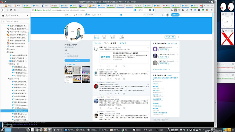This screenshot has width=235, height=132.
Task: Open the profile's three-dot more options
Action: pyautogui.click(x=178, y=37)
